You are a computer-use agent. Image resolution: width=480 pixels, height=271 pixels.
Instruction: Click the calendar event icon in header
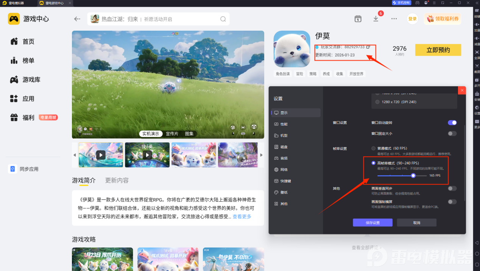click(x=358, y=19)
